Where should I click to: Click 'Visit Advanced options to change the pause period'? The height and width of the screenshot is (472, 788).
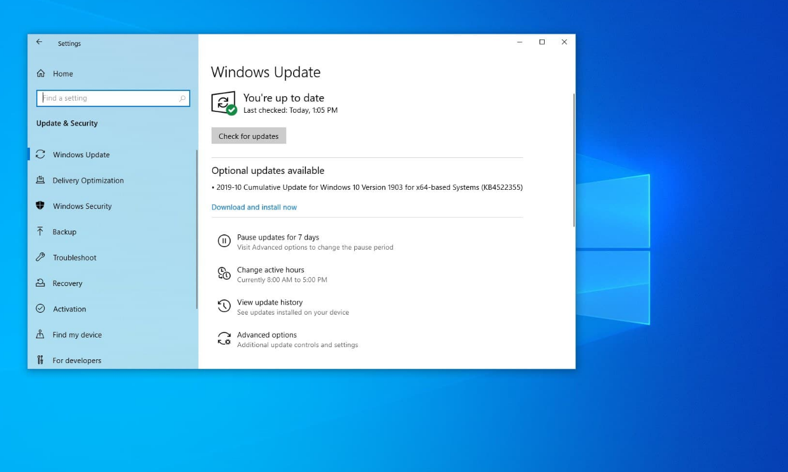[315, 247]
